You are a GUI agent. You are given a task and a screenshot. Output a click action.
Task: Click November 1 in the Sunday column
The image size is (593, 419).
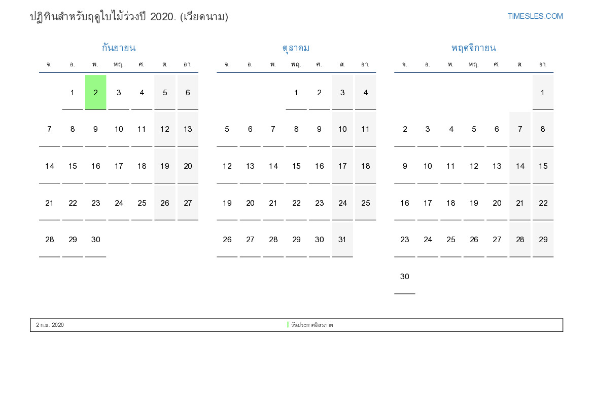pyautogui.click(x=542, y=92)
